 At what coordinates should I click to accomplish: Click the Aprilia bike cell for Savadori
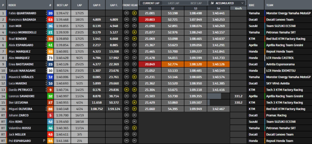point(255,96)
